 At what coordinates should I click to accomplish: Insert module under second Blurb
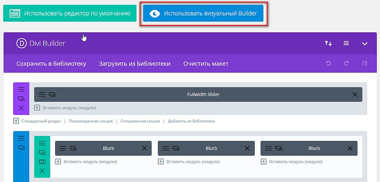(189, 162)
